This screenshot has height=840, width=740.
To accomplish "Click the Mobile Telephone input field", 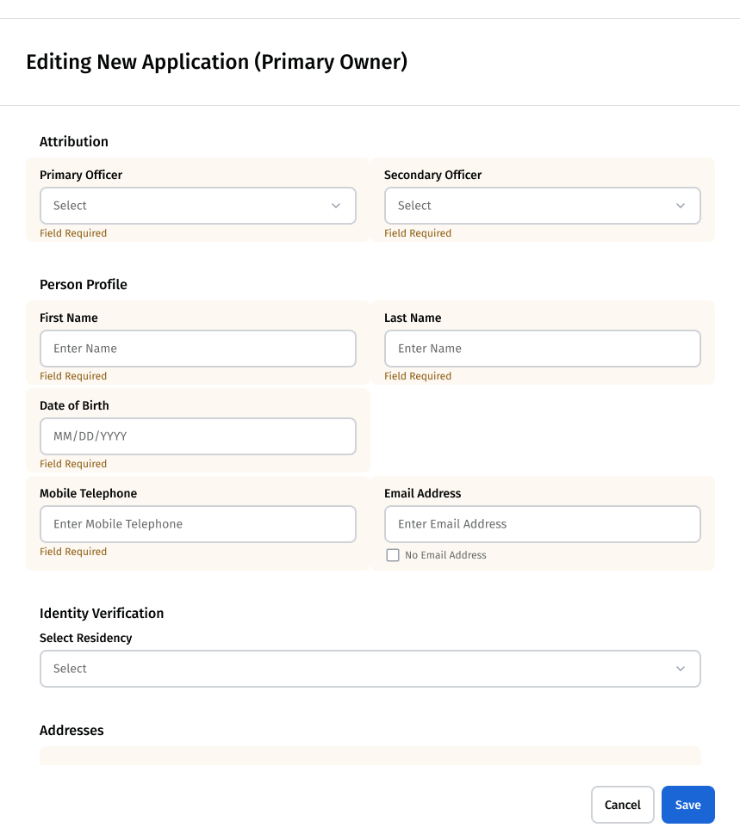I will click(197, 524).
